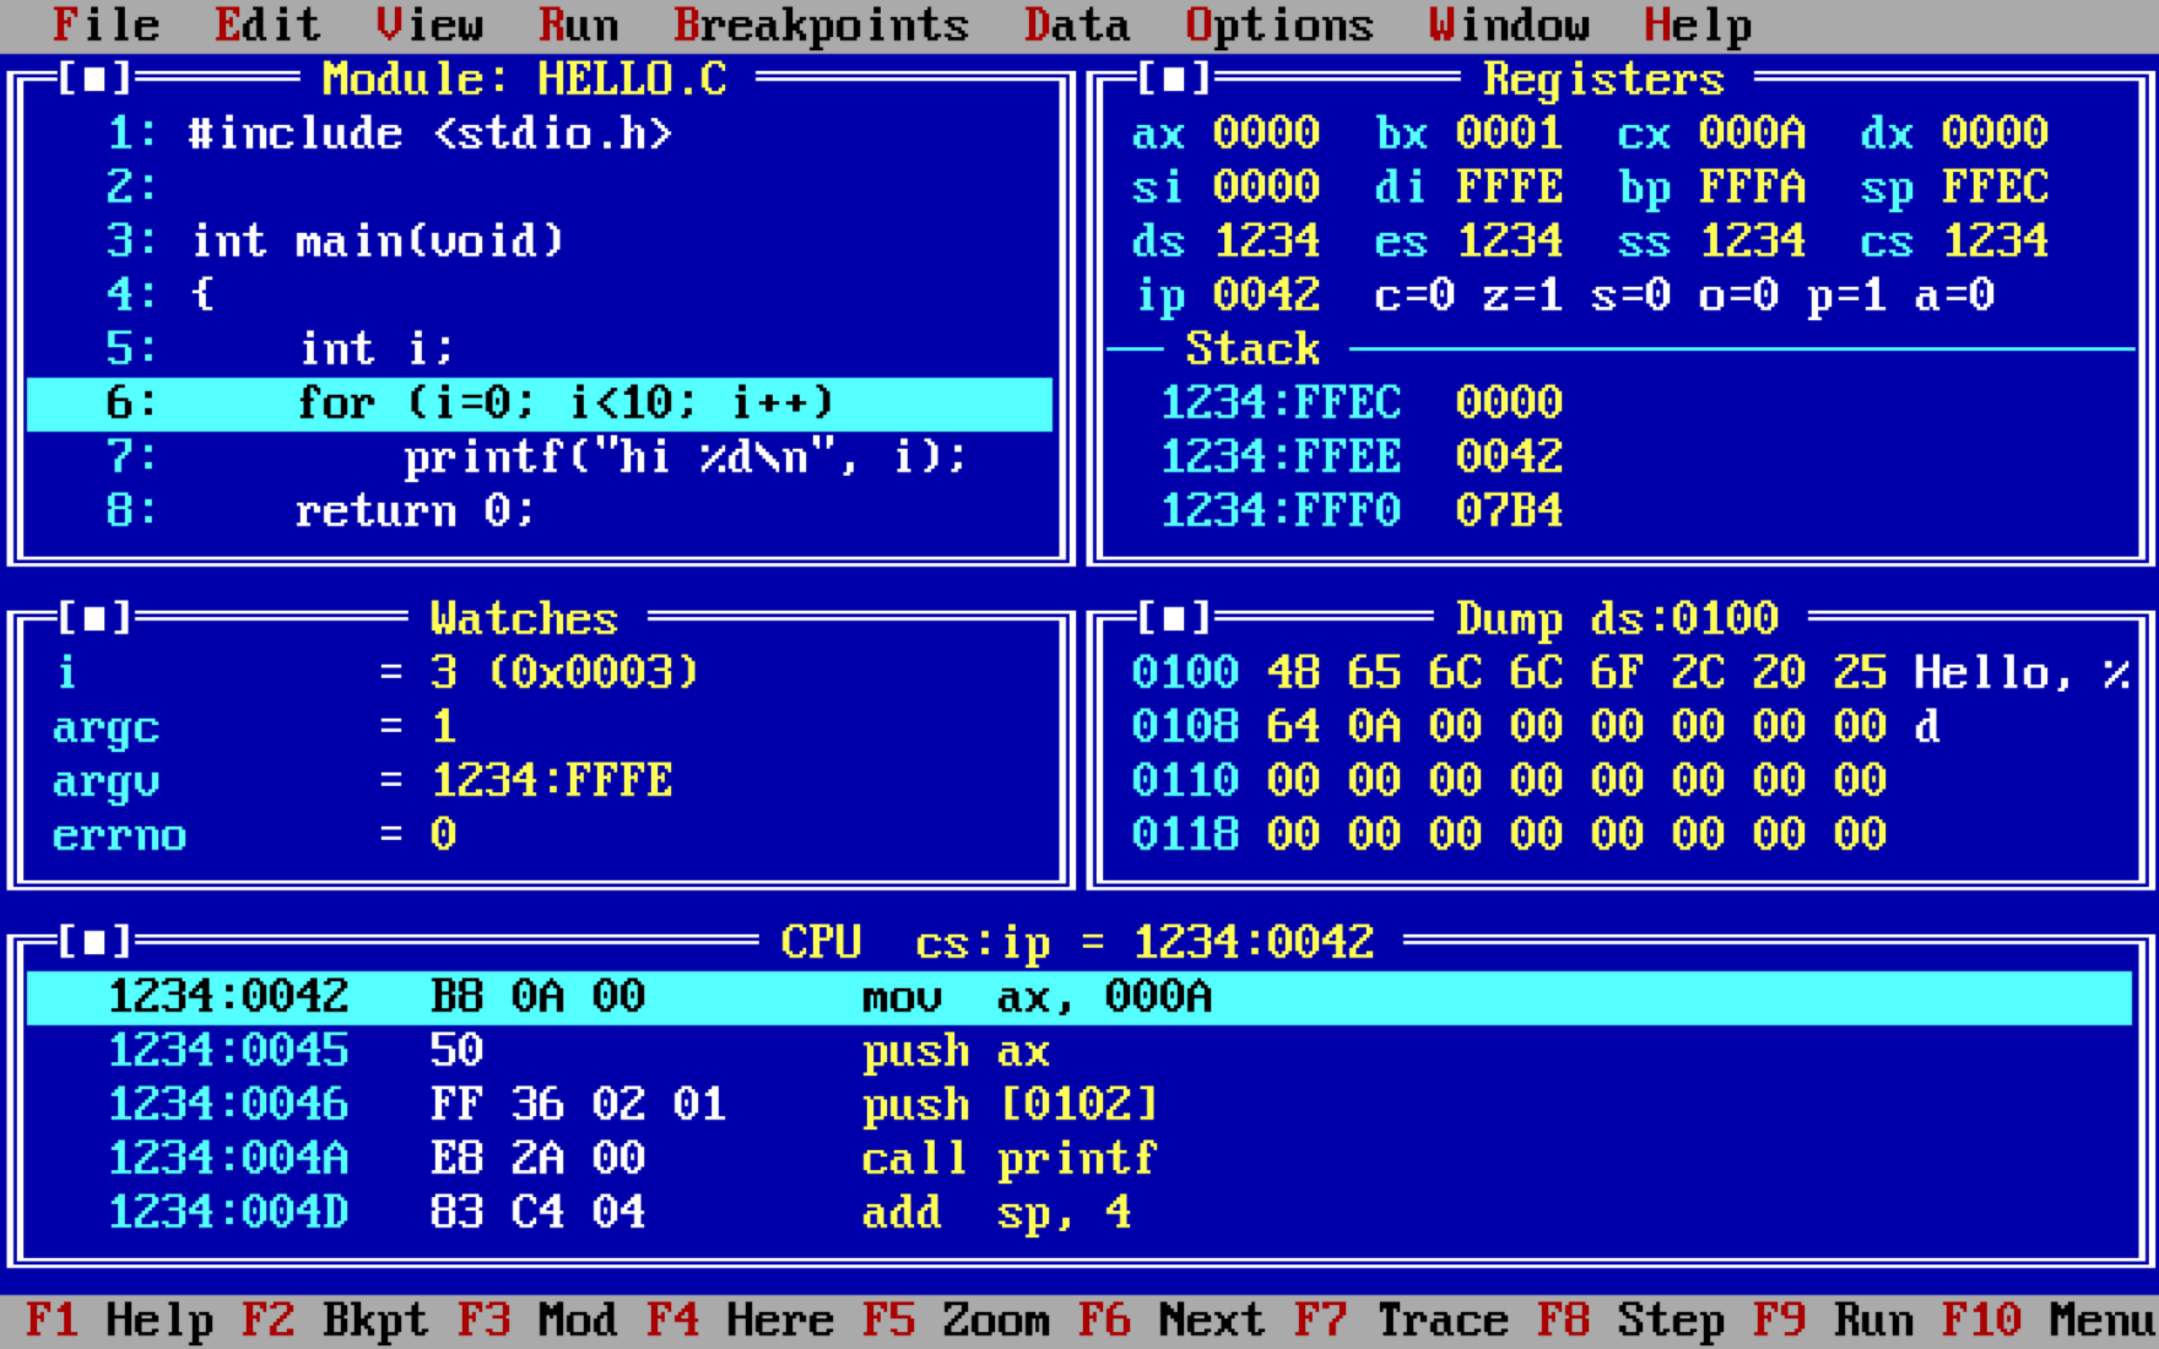Click F10 Menu in the status bar
Image resolution: width=2159 pixels, height=1349 pixels.
(x=2049, y=1321)
